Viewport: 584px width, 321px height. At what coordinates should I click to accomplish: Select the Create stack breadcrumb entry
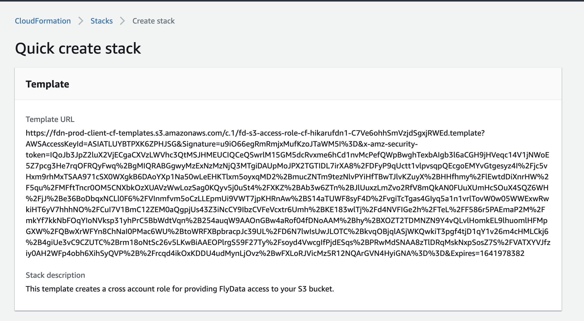pyautogui.click(x=153, y=21)
